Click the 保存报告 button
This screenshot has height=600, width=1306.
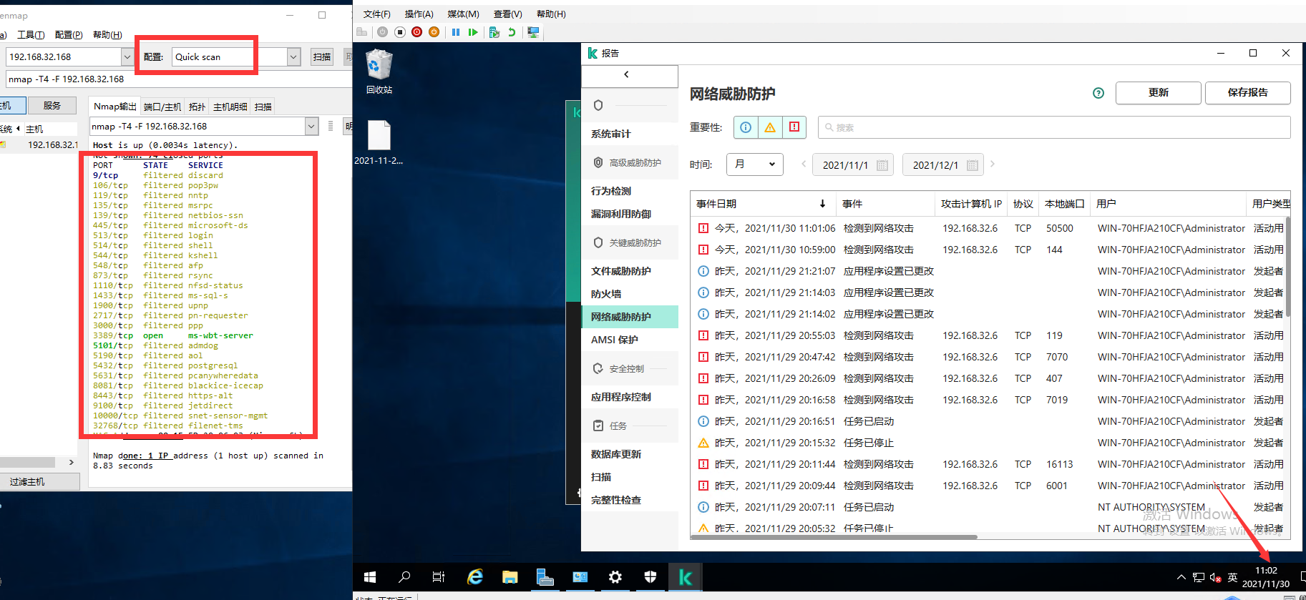click(1248, 93)
